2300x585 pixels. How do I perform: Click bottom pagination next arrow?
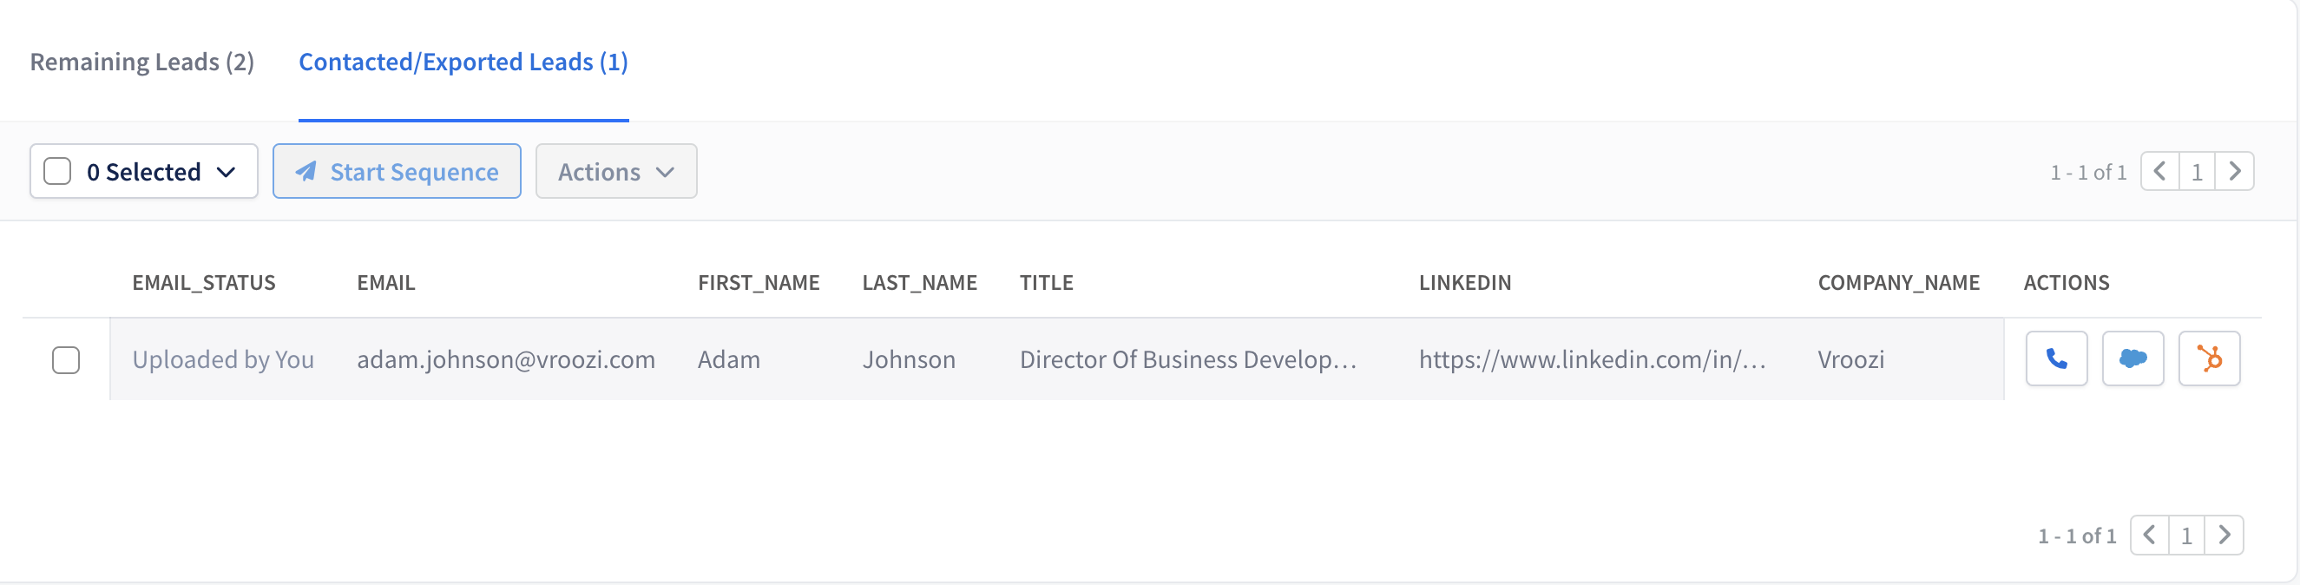[2224, 535]
